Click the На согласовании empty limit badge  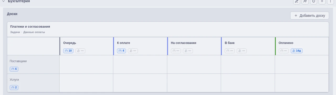coord(176,51)
